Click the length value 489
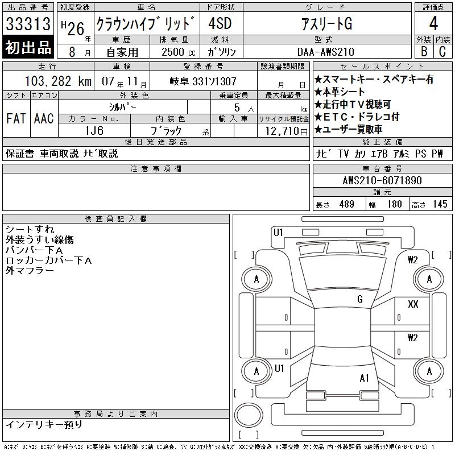 tap(346, 204)
